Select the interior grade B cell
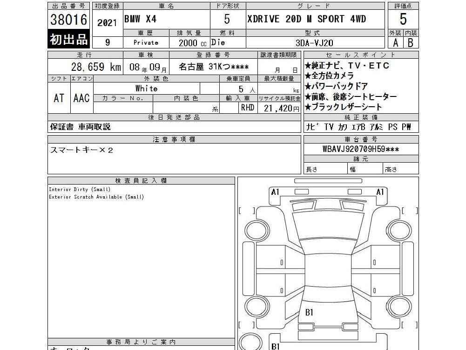Screen dimensions: 466x350 pyautogui.click(x=411, y=43)
